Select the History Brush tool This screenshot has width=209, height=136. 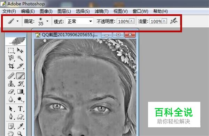[20, 84]
